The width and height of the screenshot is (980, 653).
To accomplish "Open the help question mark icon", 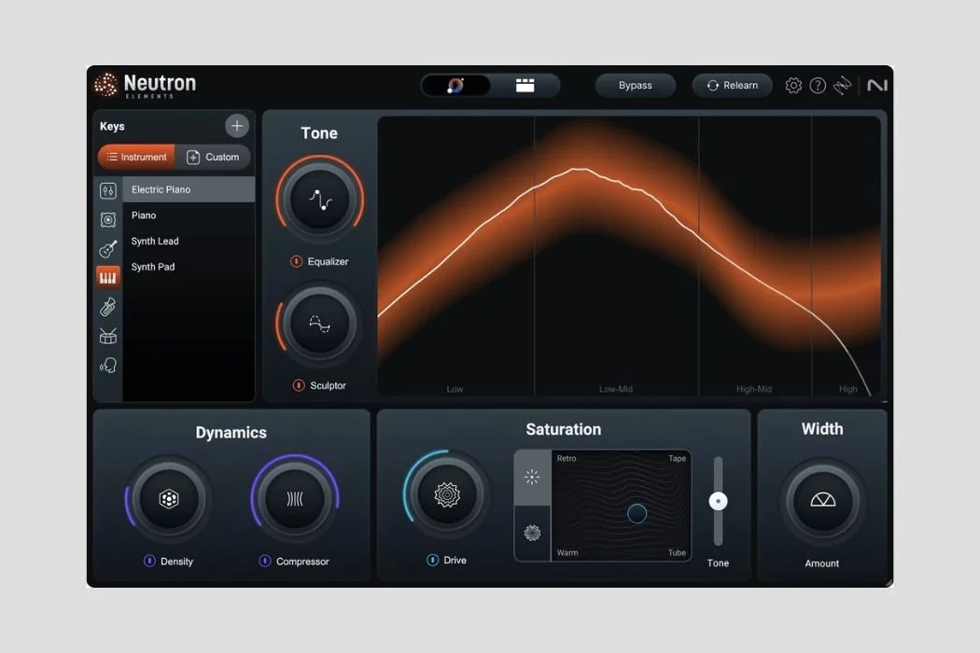I will (x=818, y=86).
